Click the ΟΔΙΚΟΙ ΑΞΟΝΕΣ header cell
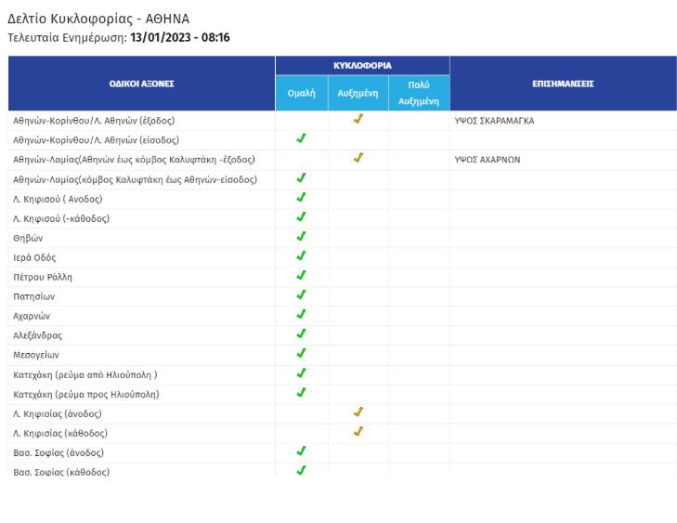Screen dimensions: 677x523 [141, 84]
